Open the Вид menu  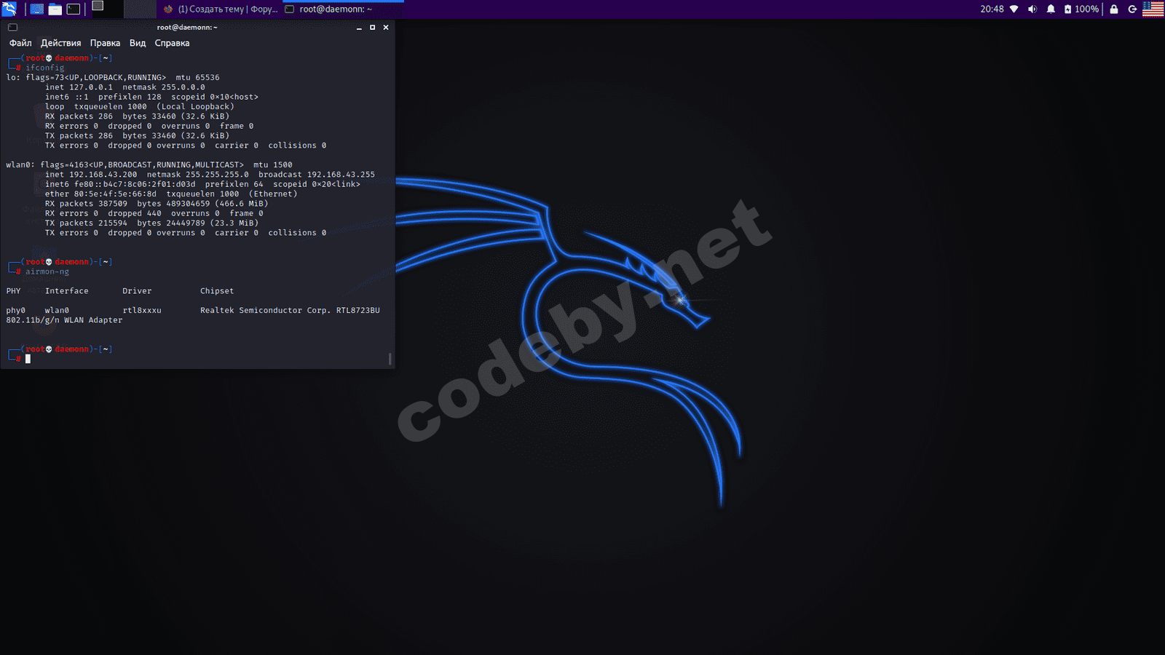(x=138, y=43)
